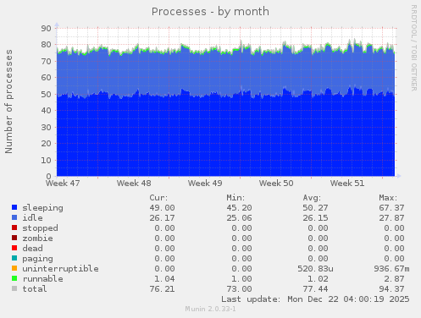Image resolution: width=421 pixels, height=318 pixels.
Task: Click the 'Week 51' axis label
Action: coord(347,184)
